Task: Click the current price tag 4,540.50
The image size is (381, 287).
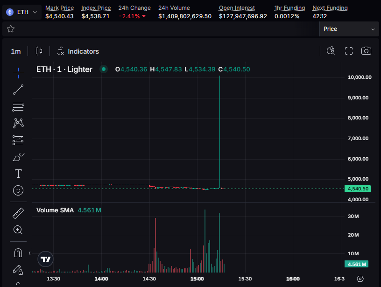Action: 358,189
